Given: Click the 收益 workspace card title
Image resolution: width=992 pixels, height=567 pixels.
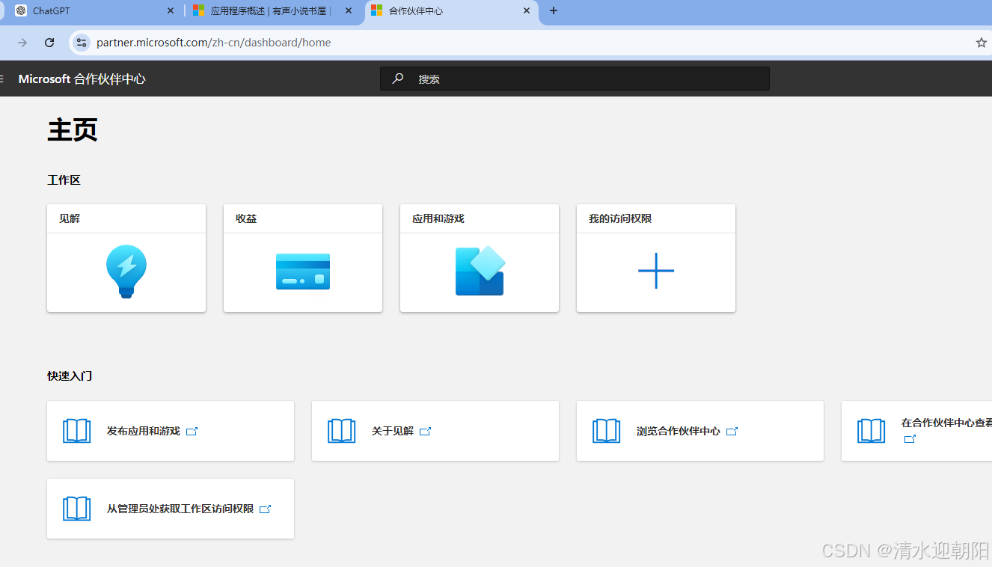Looking at the screenshot, I should coord(246,218).
